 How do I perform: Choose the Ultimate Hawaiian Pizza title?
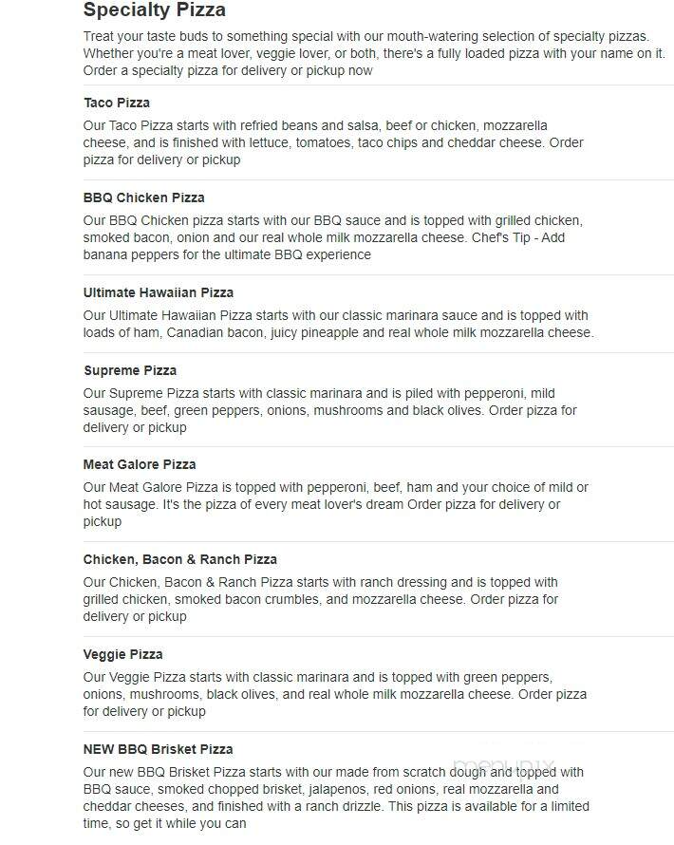159,292
